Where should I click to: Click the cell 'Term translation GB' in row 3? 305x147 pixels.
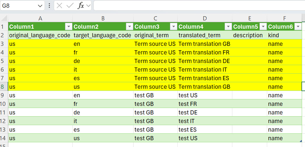pos(205,44)
